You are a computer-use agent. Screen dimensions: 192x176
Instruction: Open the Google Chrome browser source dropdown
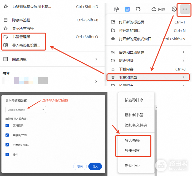click(26, 110)
